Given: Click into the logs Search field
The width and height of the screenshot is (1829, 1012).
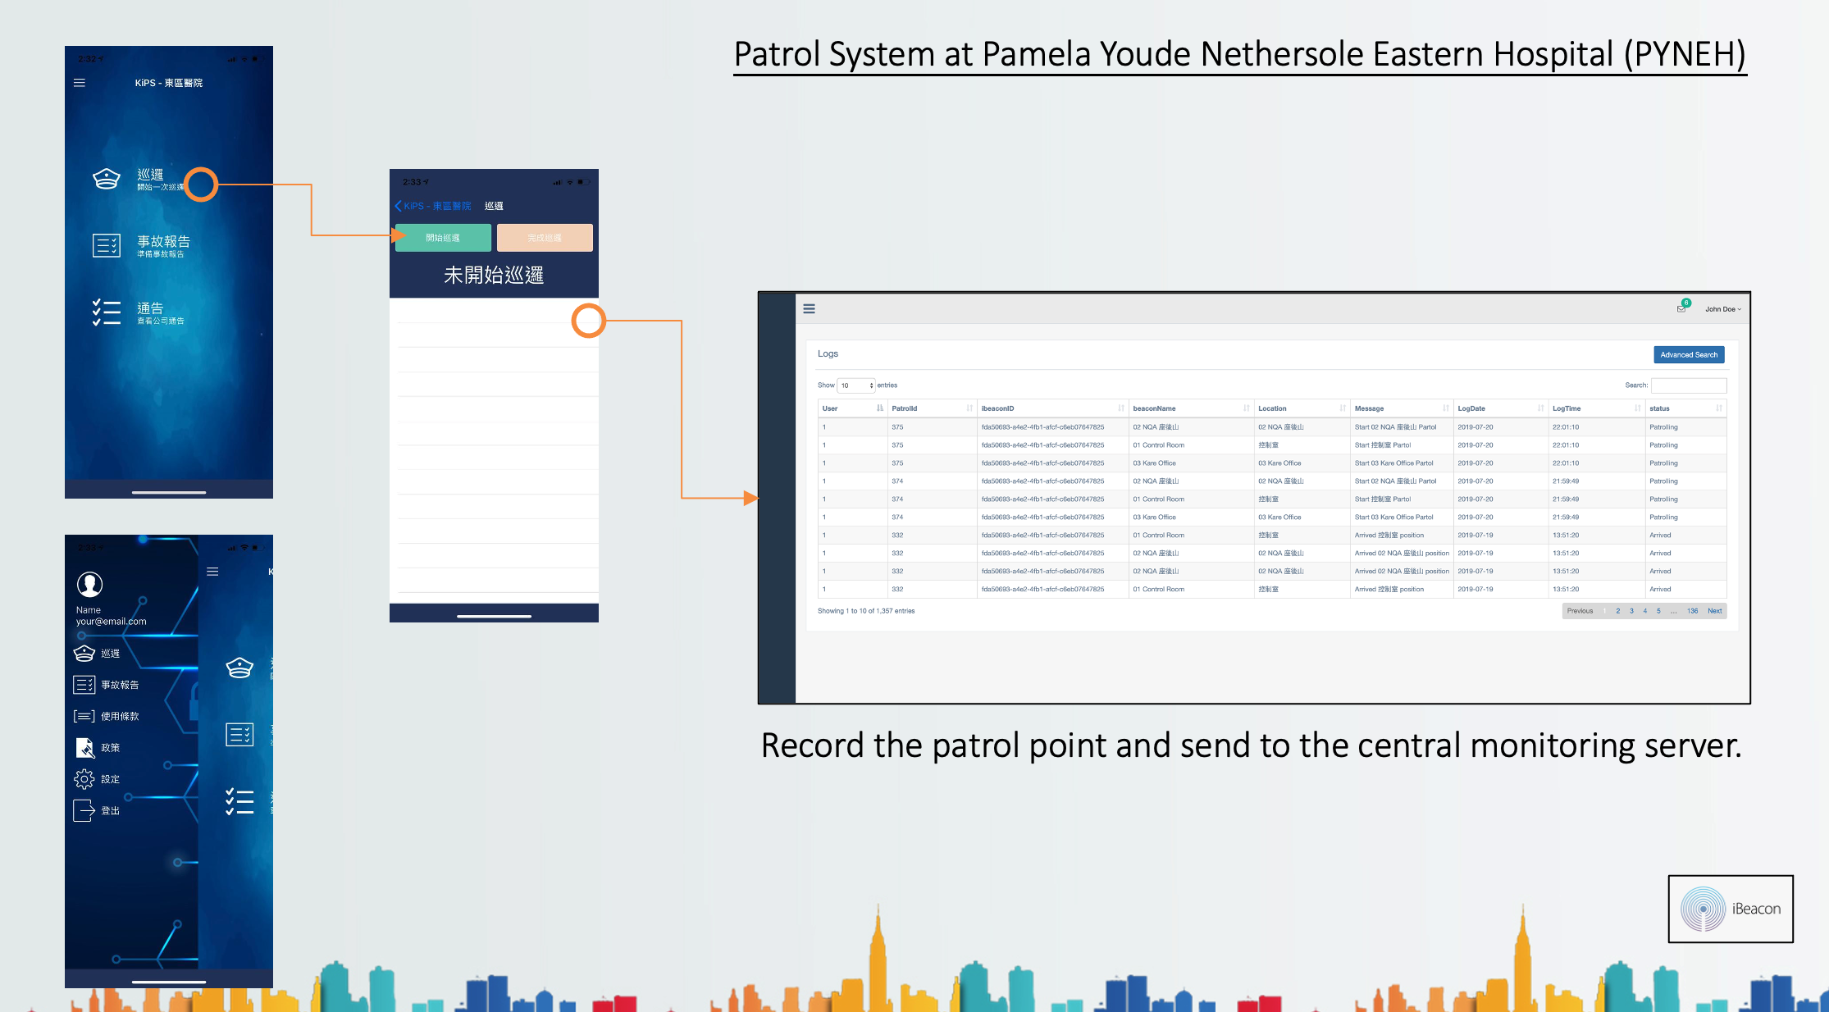Looking at the screenshot, I should click(1689, 385).
